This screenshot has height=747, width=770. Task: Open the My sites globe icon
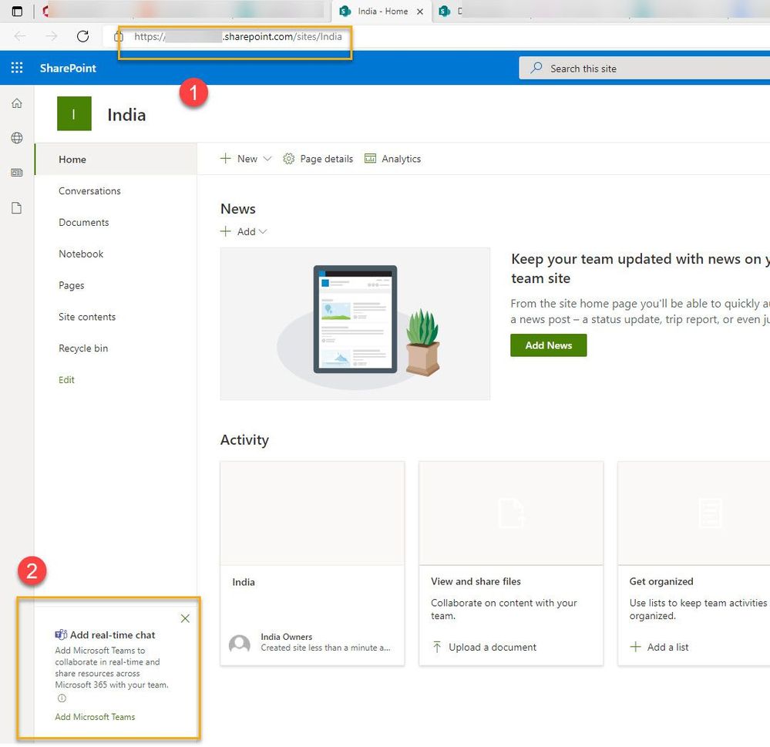point(17,138)
